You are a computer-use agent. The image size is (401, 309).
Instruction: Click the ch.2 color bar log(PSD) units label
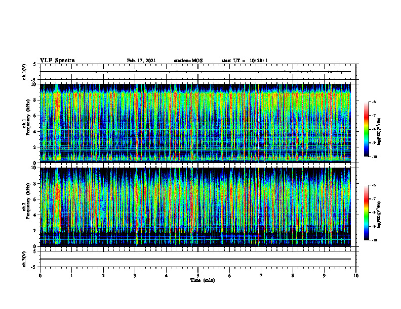[x=380, y=215]
